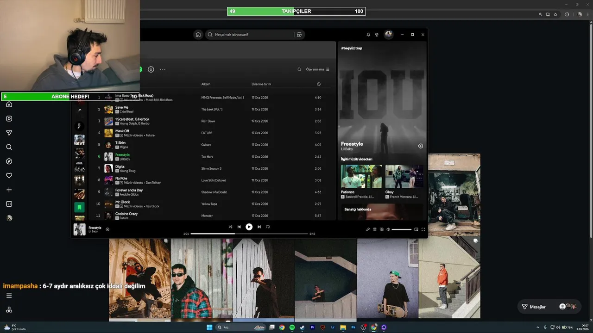This screenshot has height=333, width=593.
Task: Toggle shuffle in the Spotify player
Action: (230, 227)
